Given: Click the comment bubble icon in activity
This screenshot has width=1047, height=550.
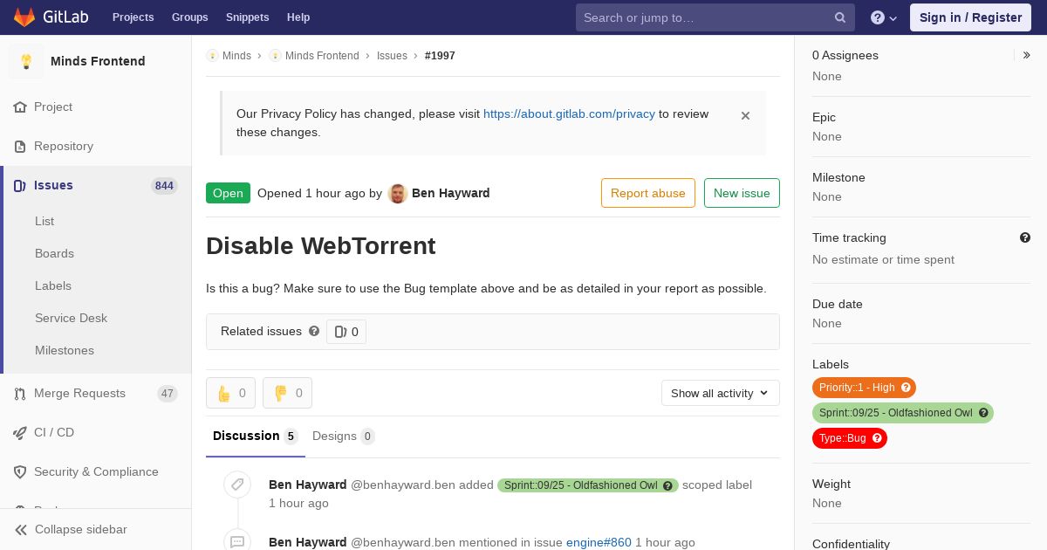Looking at the screenshot, I should tap(237, 542).
